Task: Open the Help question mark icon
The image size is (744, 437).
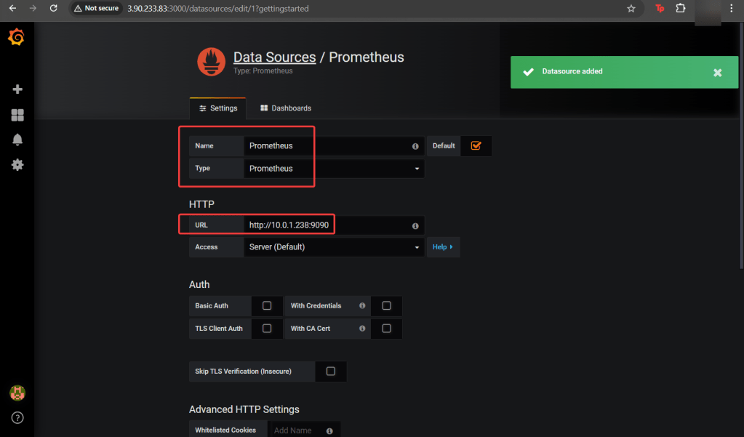Action: [17, 417]
